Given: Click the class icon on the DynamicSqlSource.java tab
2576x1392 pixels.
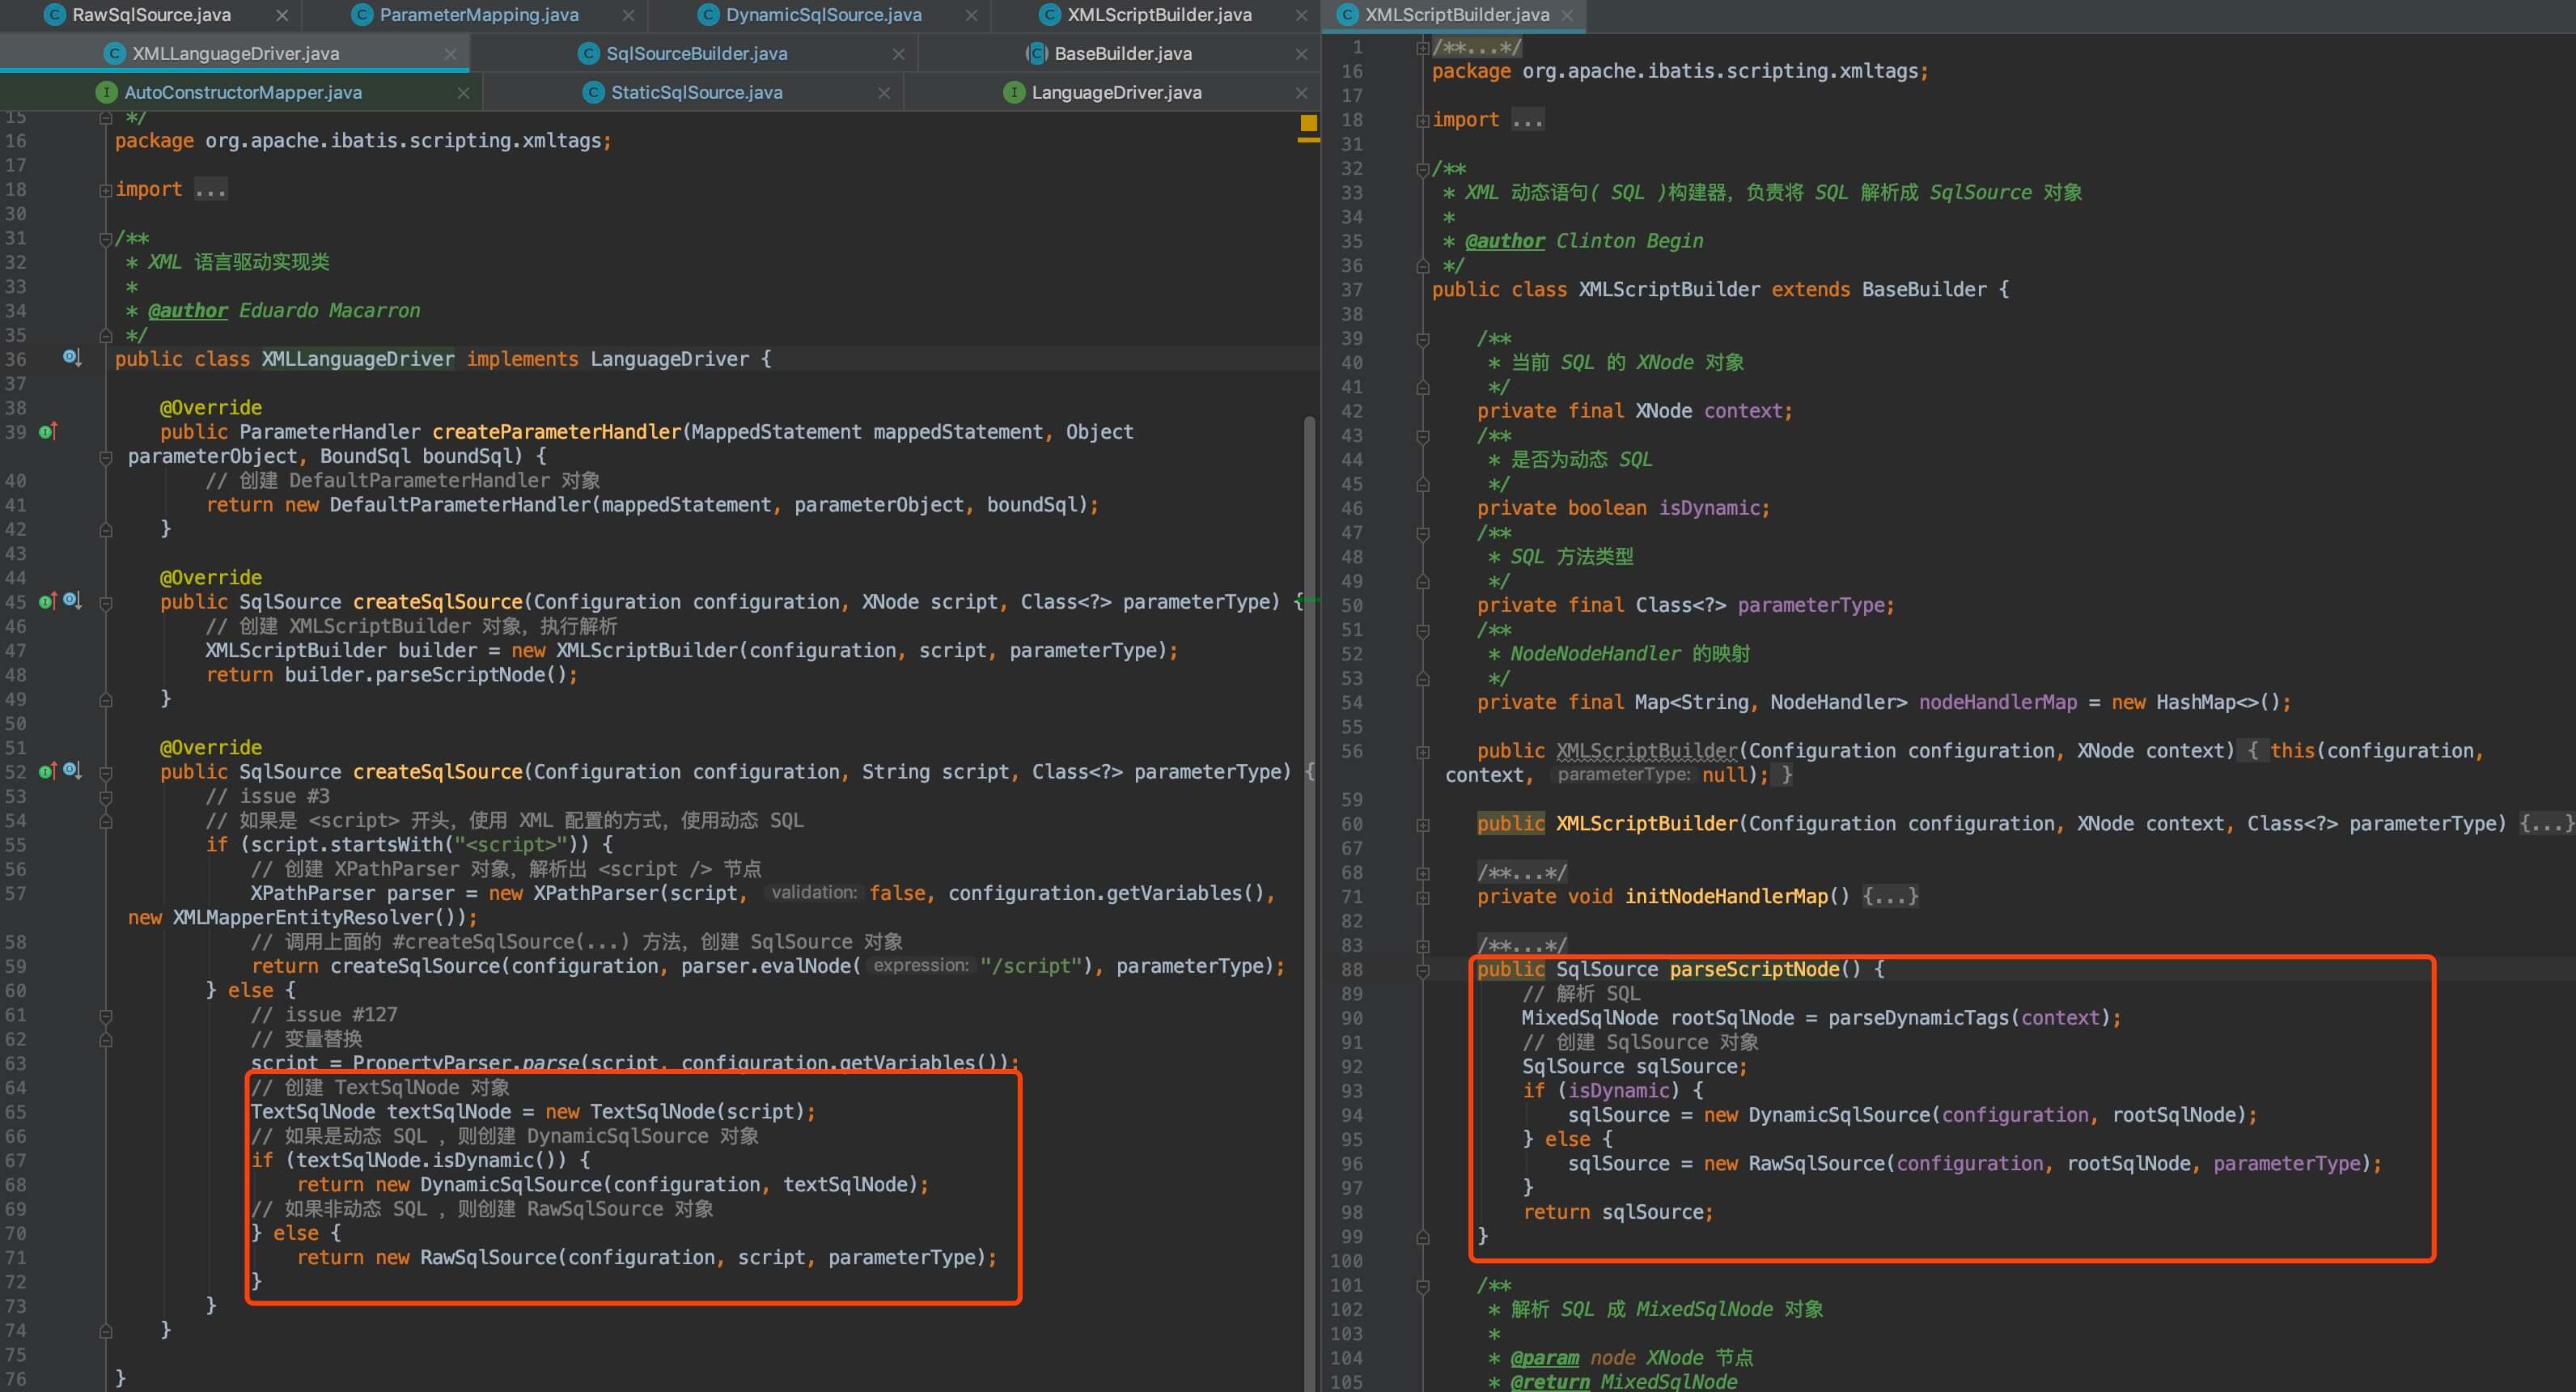Looking at the screenshot, I should point(709,15).
